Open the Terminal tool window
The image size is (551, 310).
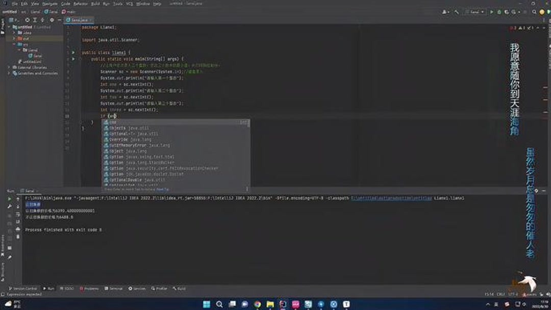(113, 288)
